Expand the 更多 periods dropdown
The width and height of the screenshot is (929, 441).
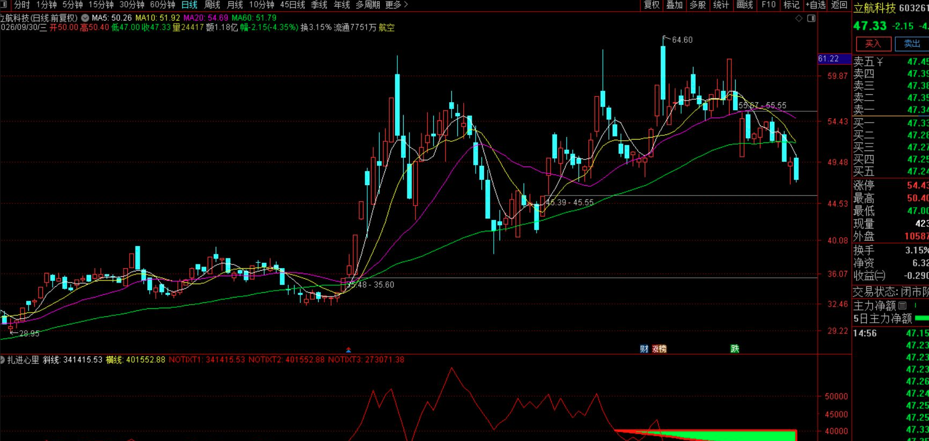point(396,5)
